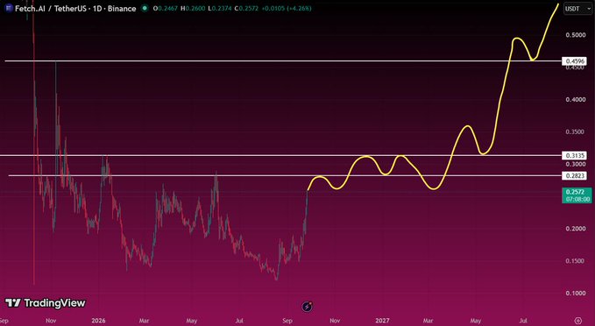The height and width of the screenshot is (326, 595).
Task: Click the 0.4000 price axis label
Action: click(x=576, y=99)
